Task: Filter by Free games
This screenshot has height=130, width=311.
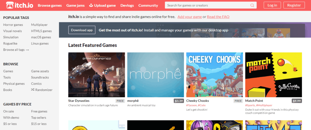Action: tap(39, 111)
